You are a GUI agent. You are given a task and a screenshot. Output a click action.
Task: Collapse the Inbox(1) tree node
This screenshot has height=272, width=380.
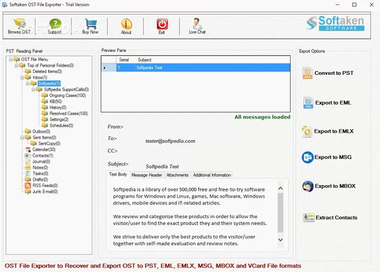pyautogui.click(x=22, y=77)
